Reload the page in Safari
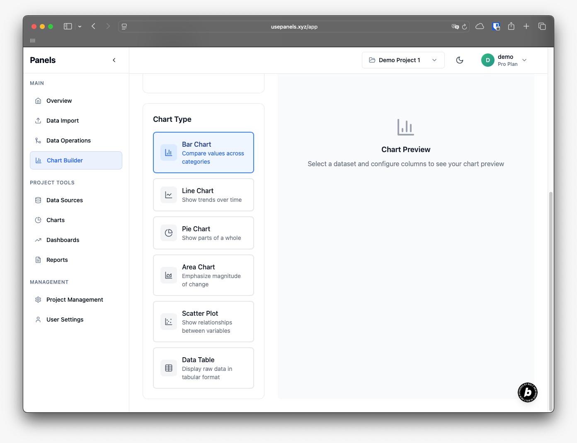577x443 pixels. [x=464, y=27]
